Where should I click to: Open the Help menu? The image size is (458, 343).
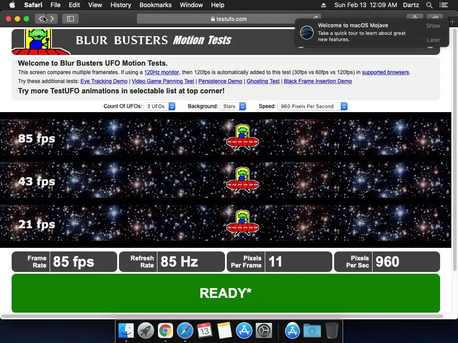(x=218, y=5)
